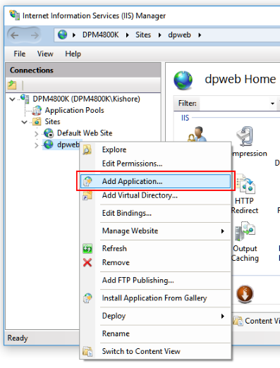Screen dimensions: 280x368
Task: Switch to Content View tab at bottom
Action: tap(257, 321)
